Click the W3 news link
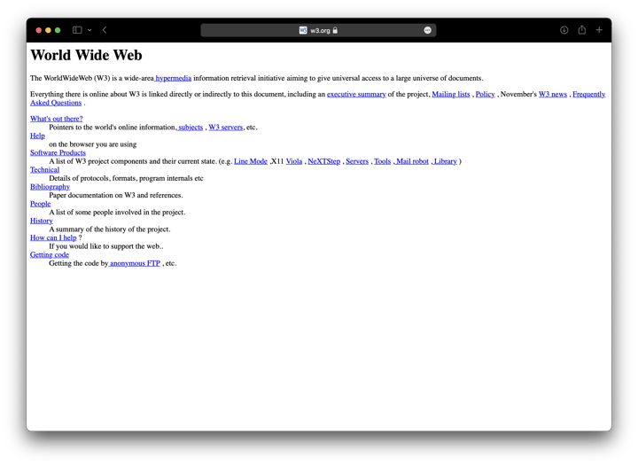 click(x=553, y=94)
